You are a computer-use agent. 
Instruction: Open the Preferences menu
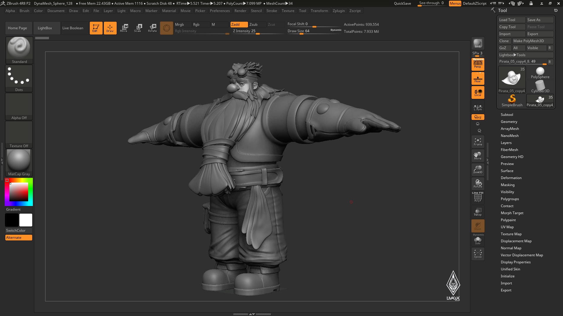point(220,11)
